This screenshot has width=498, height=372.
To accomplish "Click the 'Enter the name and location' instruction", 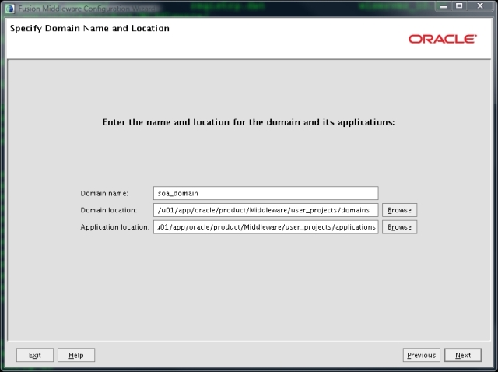I will tap(248, 122).
